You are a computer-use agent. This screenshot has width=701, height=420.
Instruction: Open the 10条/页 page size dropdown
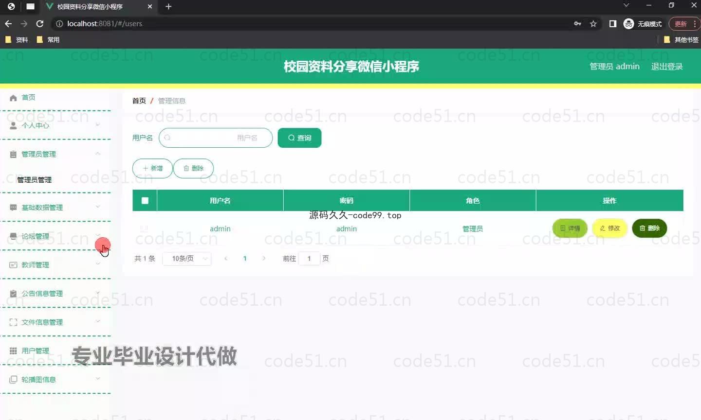coord(187,259)
